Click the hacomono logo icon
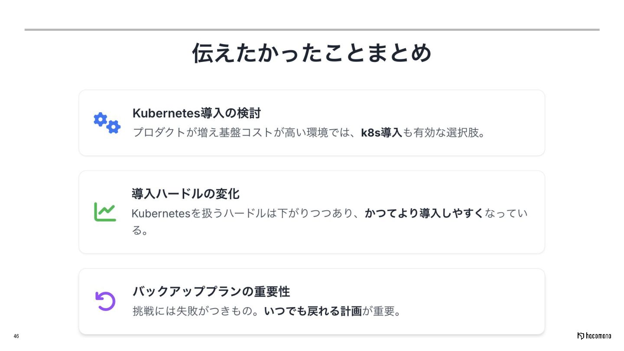This screenshot has width=624, height=351. 581,336
